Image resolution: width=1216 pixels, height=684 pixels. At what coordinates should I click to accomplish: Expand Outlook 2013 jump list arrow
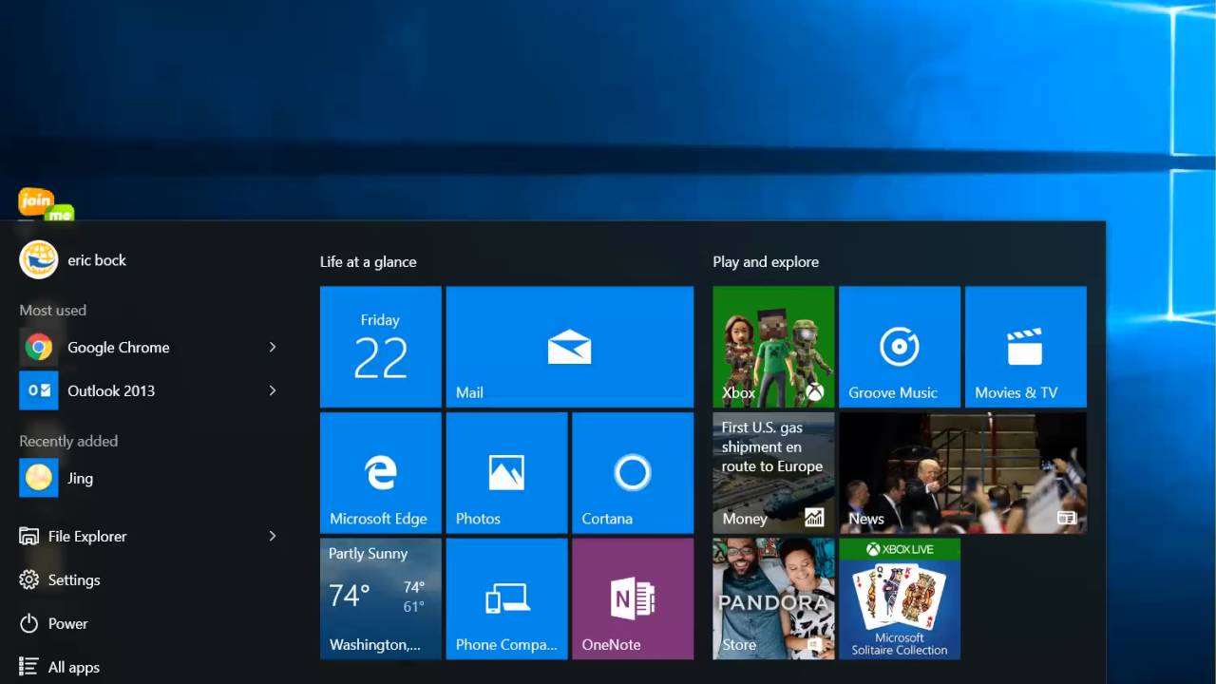[x=273, y=390]
